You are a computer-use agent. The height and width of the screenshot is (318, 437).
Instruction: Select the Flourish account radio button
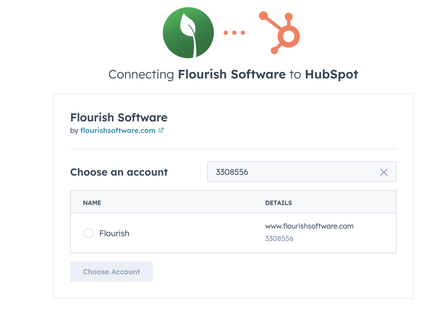pyautogui.click(x=89, y=233)
